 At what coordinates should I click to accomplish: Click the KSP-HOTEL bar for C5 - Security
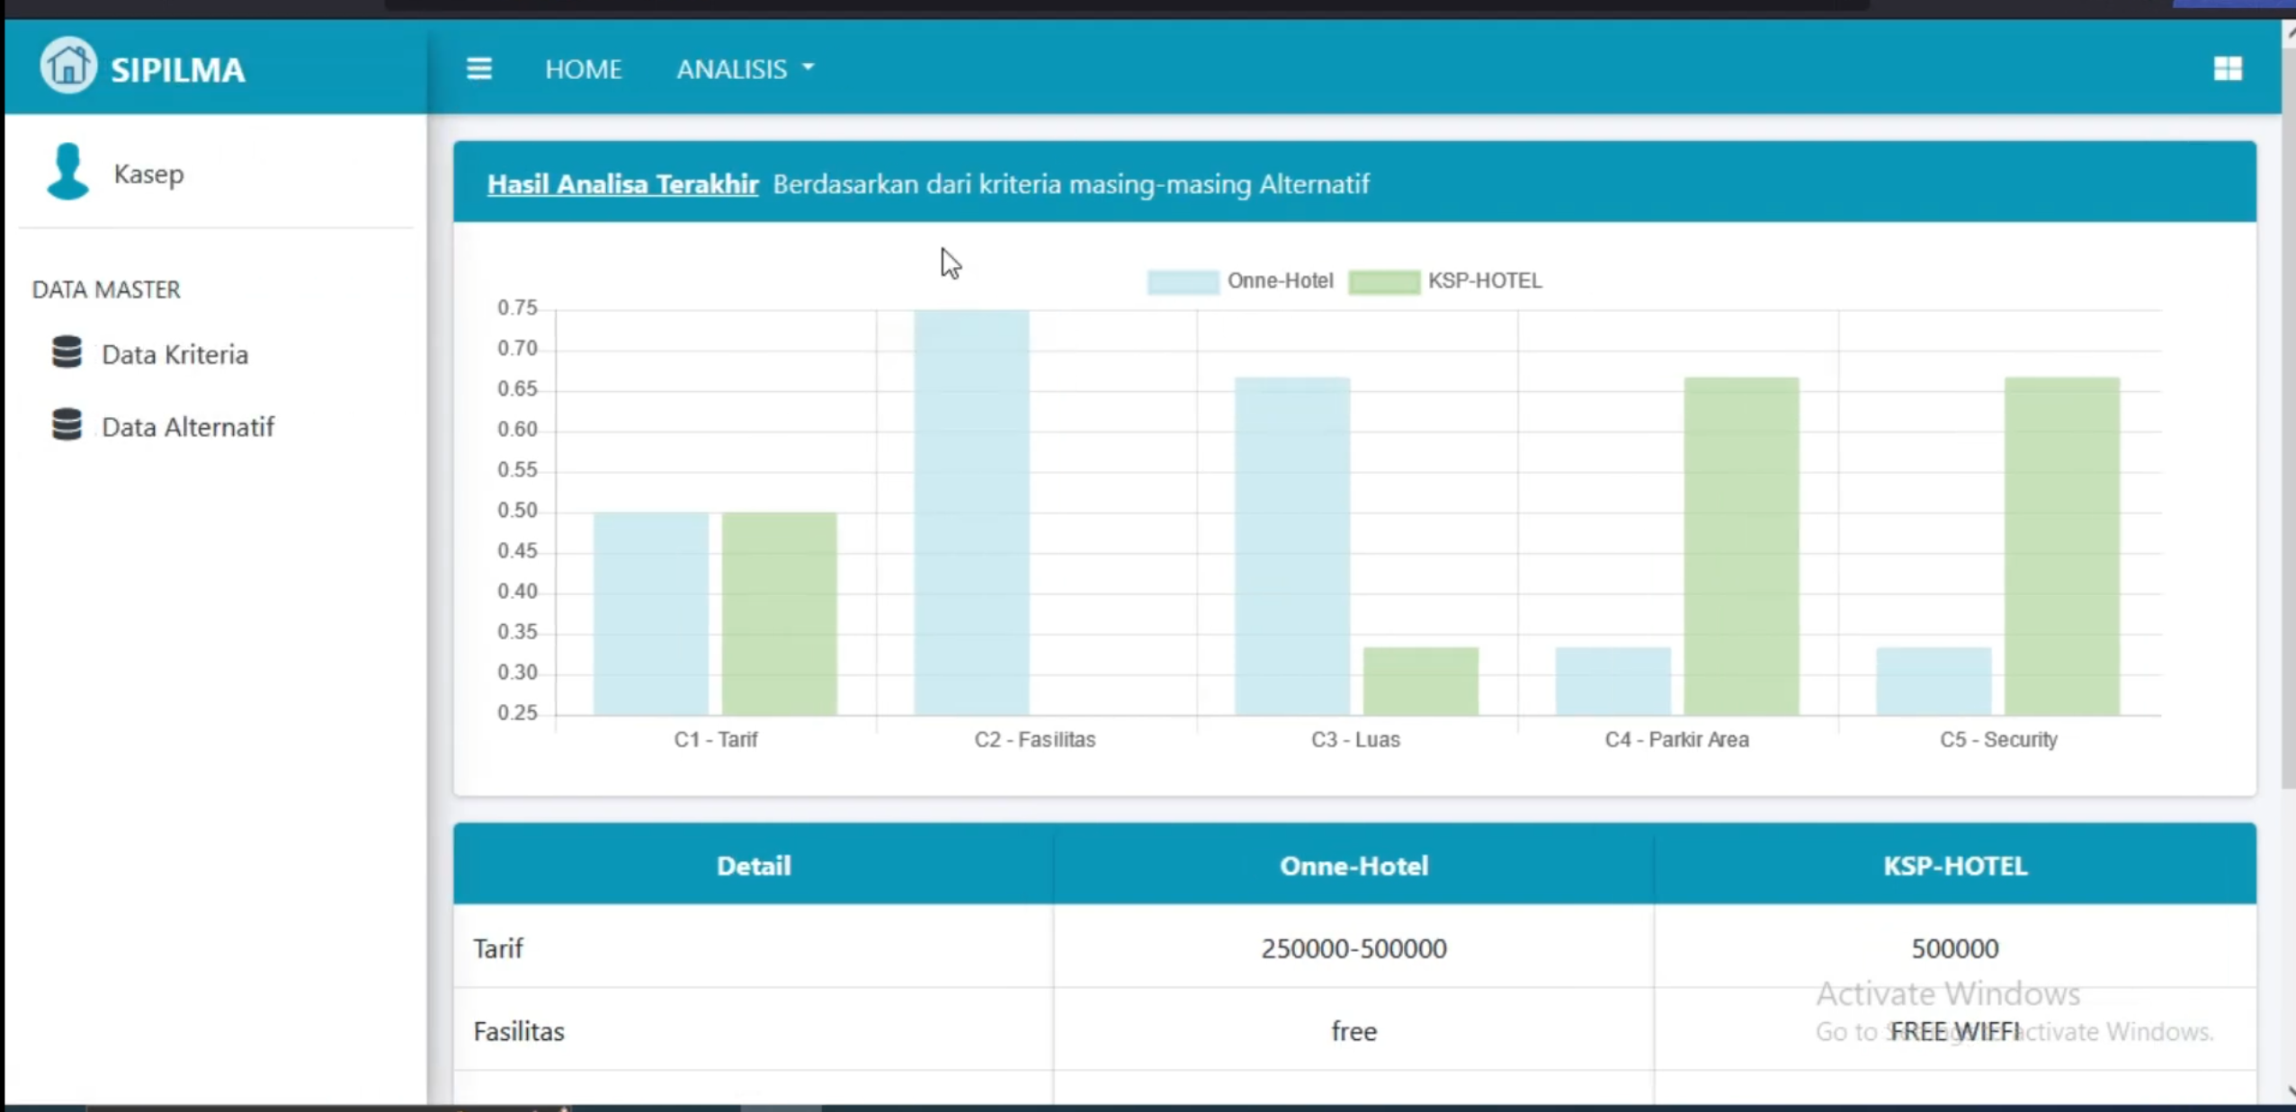[2062, 547]
